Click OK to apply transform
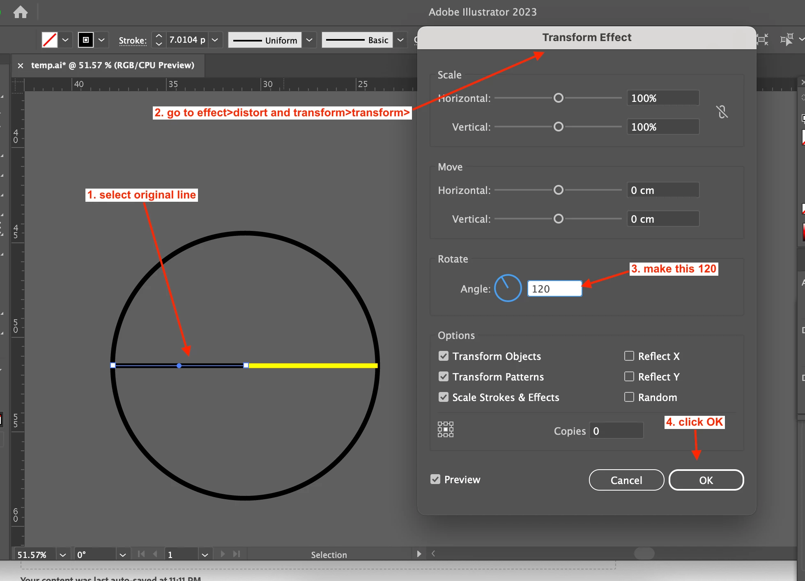This screenshot has height=581, width=805. point(706,480)
